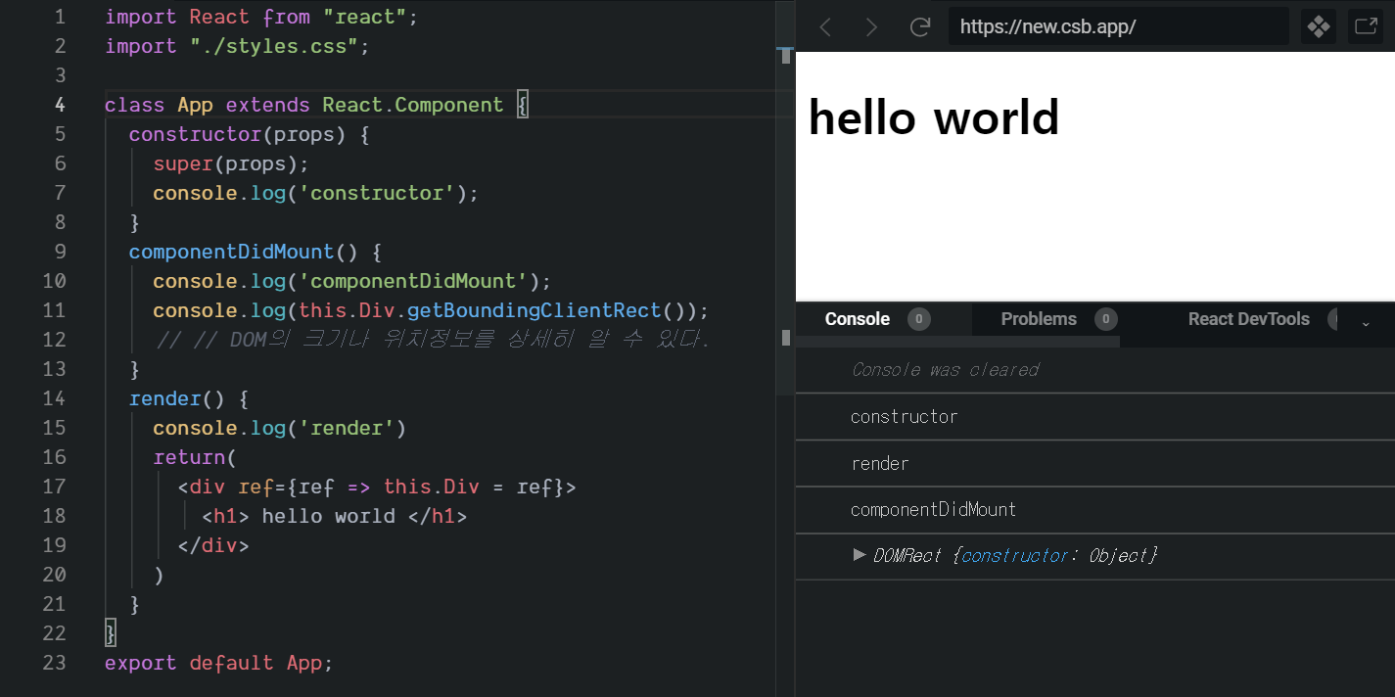Open preview in a new window
This screenshot has height=697, width=1395.
point(1366,26)
